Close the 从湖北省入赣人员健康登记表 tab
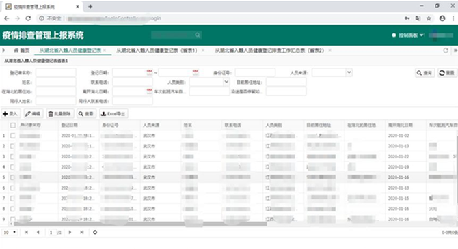458x249 pixels. [105, 50]
